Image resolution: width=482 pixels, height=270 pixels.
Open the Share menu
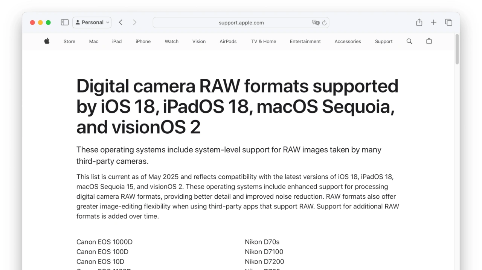pyautogui.click(x=419, y=23)
